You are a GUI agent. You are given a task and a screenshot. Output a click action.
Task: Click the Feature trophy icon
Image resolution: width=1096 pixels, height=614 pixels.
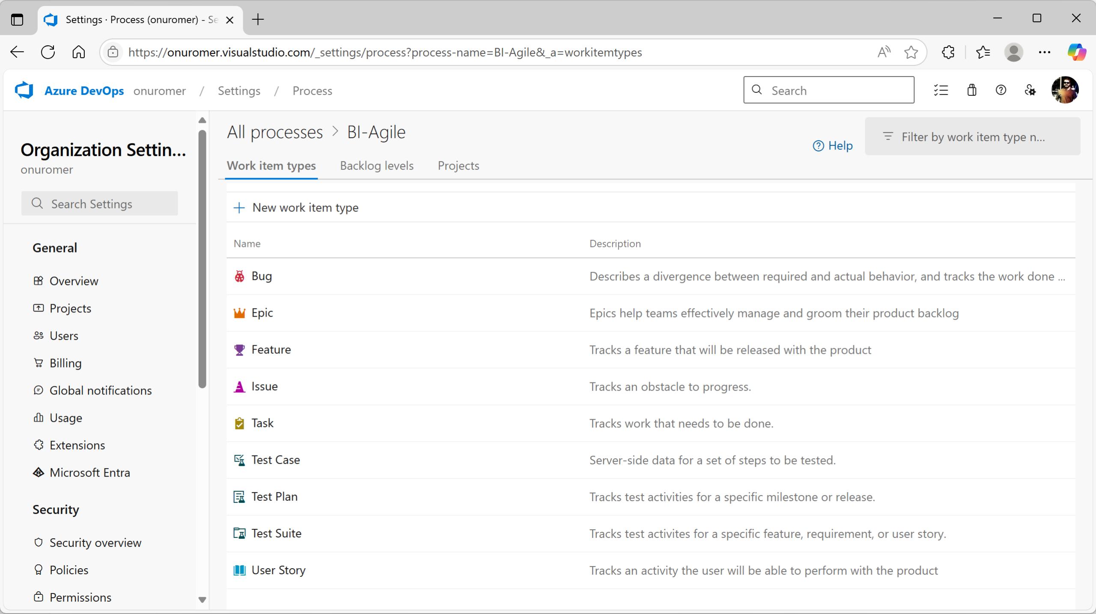point(239,350)
